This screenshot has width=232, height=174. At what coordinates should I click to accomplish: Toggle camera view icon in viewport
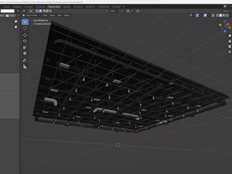tap(230, 46)
